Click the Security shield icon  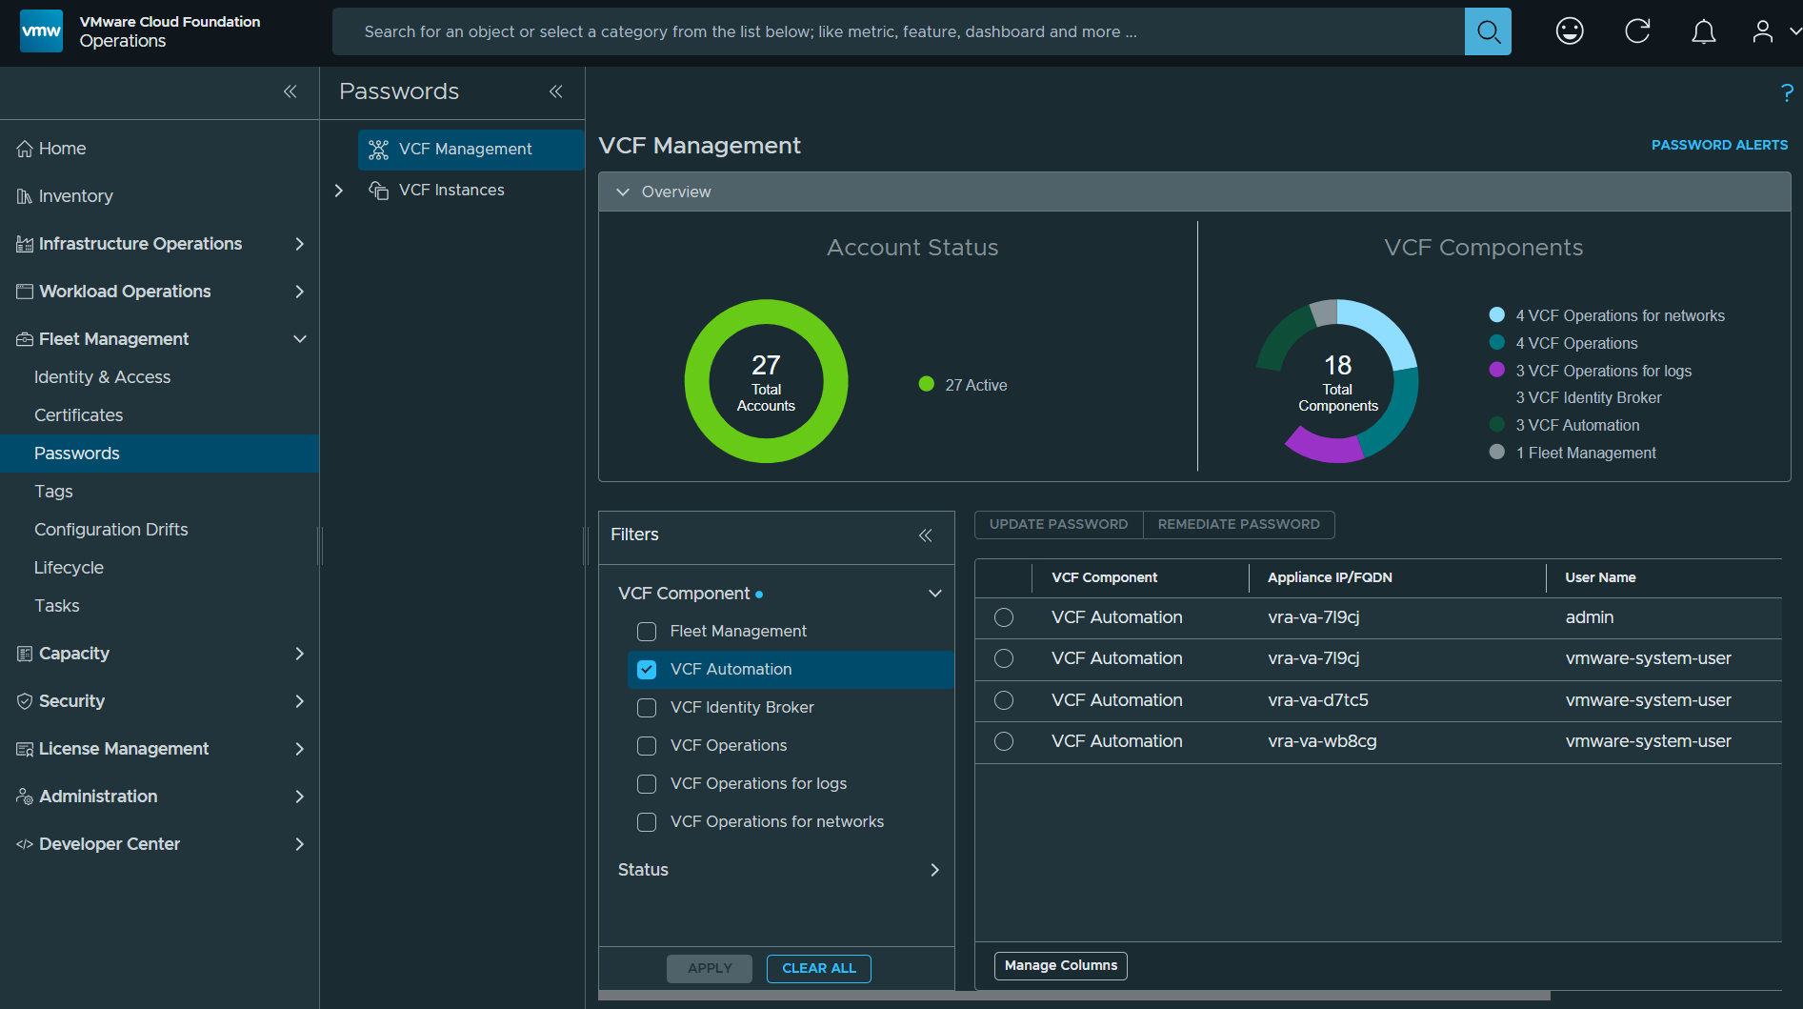point(25,701)
